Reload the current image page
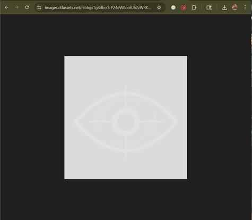Screen dimensions: 252x220 (27, 7)
